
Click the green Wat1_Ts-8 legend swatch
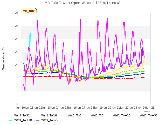[64, 116]
